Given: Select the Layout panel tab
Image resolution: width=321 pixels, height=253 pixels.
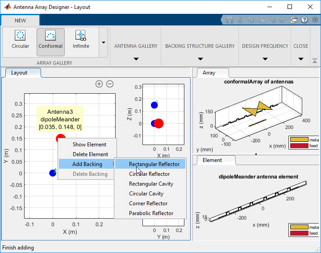Looking at the screenshot, I should 19,73.
